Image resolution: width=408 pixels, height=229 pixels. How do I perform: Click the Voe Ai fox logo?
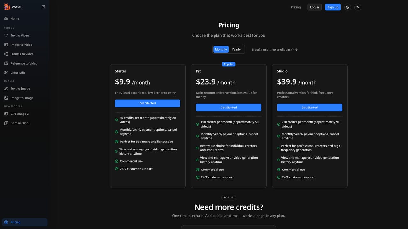7,7
